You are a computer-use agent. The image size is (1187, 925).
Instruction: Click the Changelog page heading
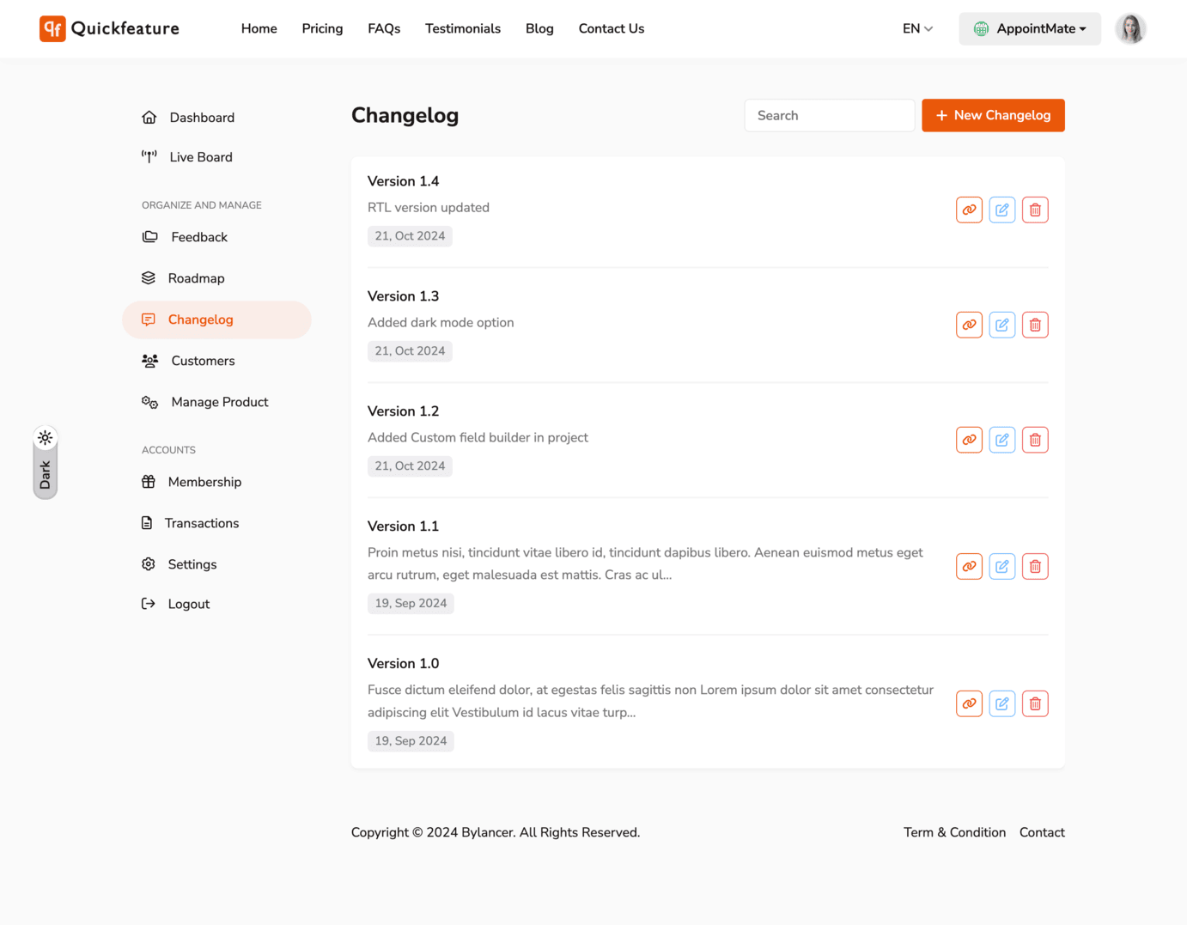pos(405,115)
